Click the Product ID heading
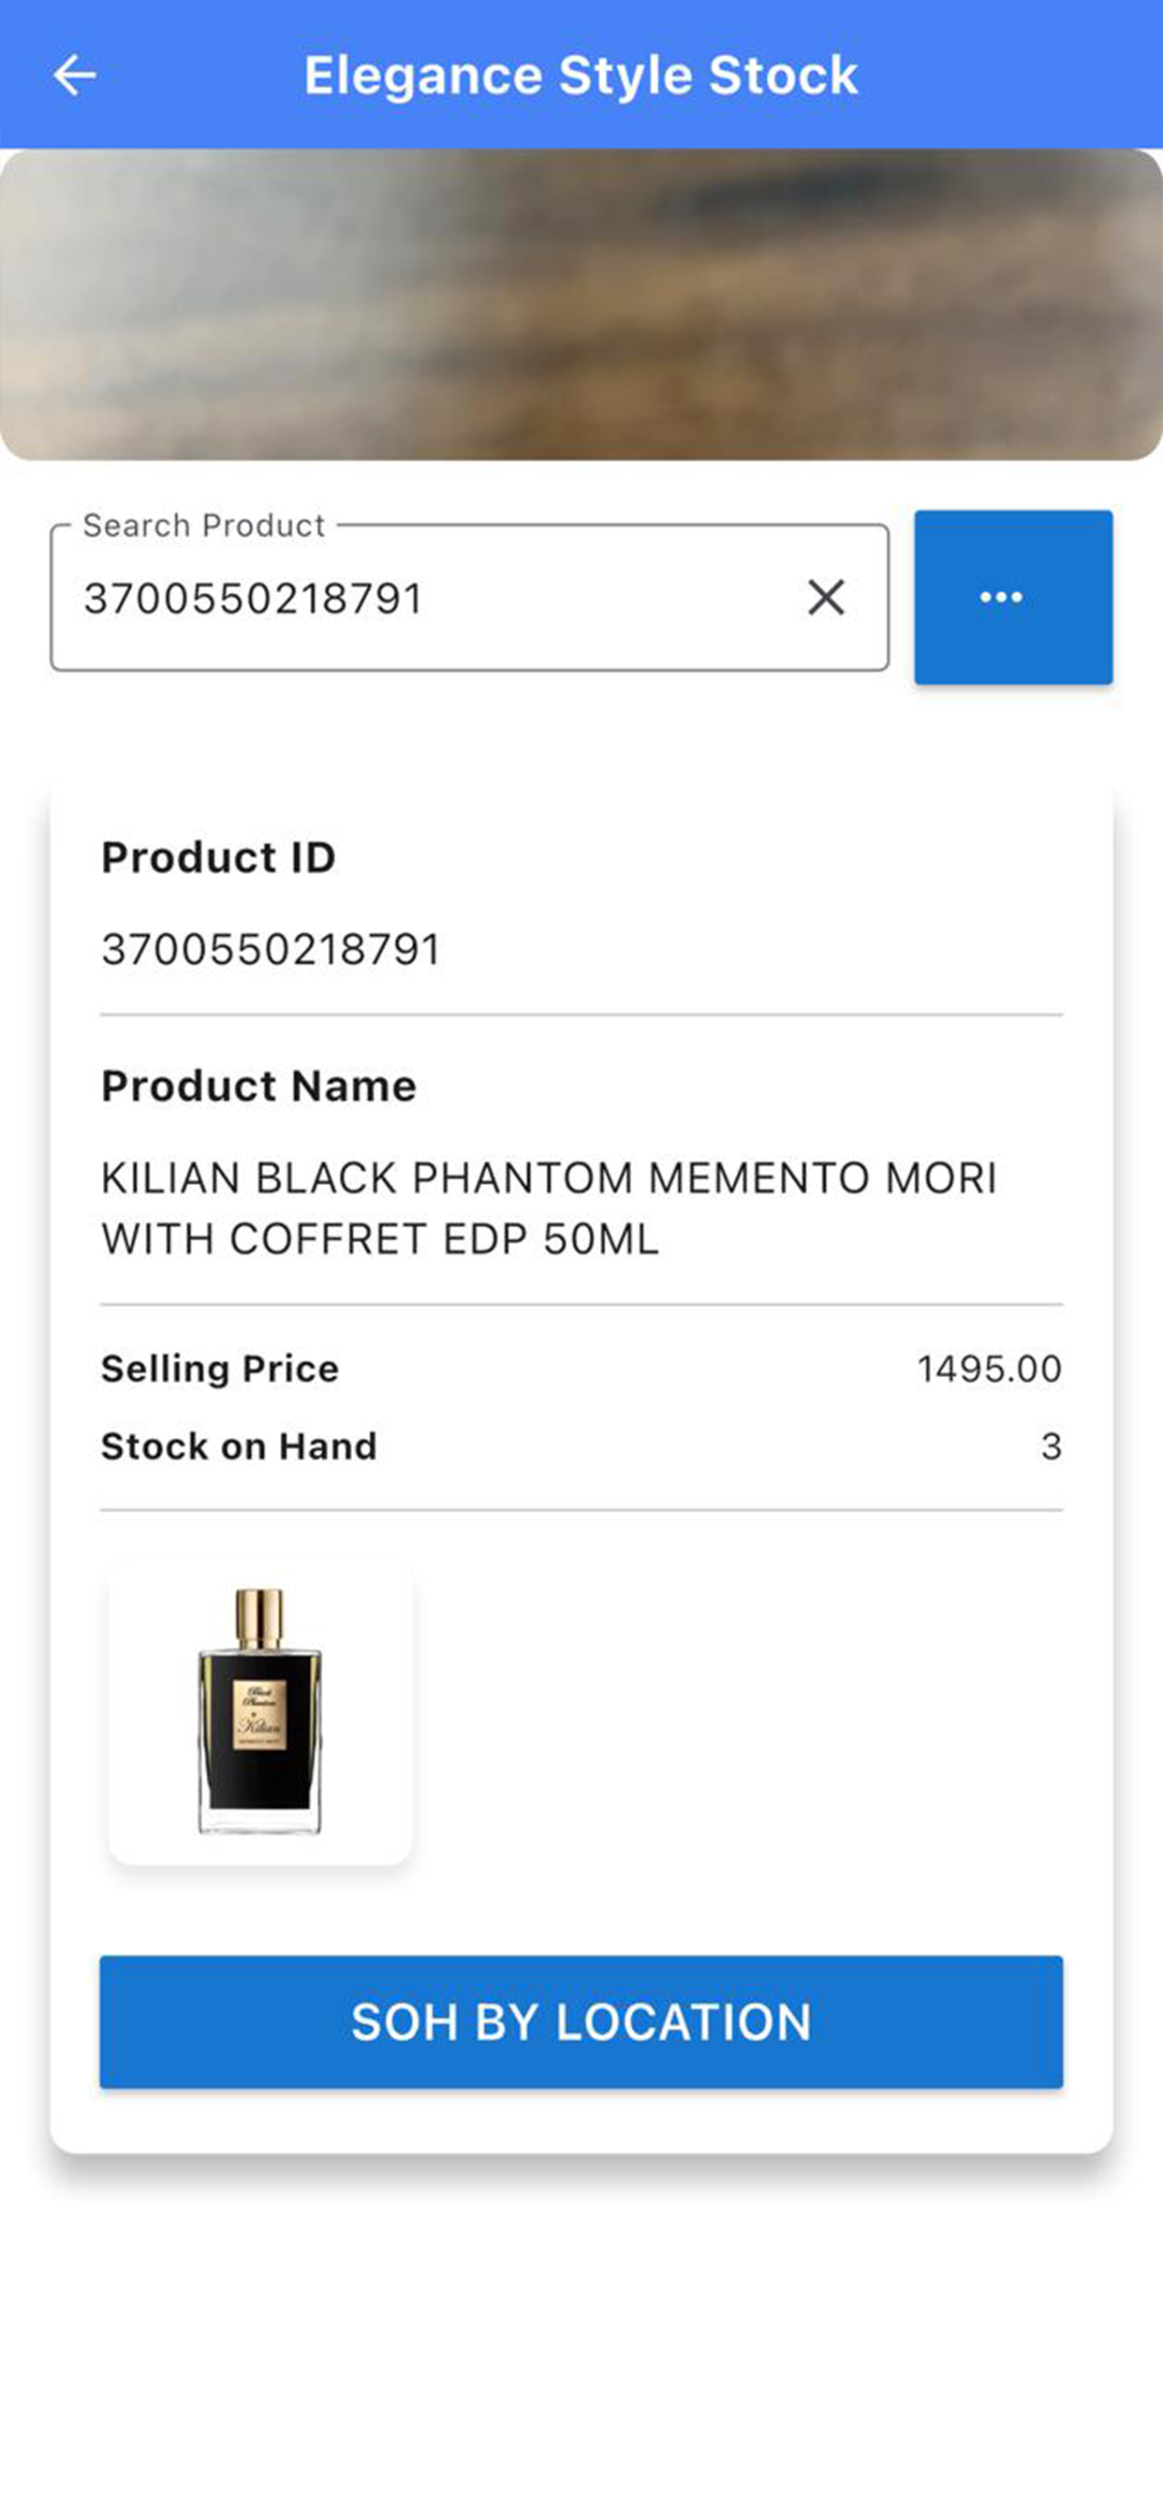This screenshot has width=1163, height=2518. point(219,857)
